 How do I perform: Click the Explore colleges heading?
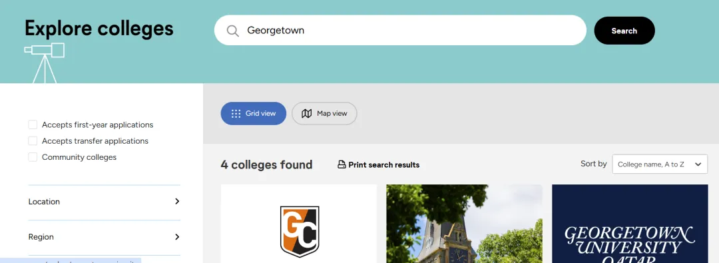coord(99,29)
